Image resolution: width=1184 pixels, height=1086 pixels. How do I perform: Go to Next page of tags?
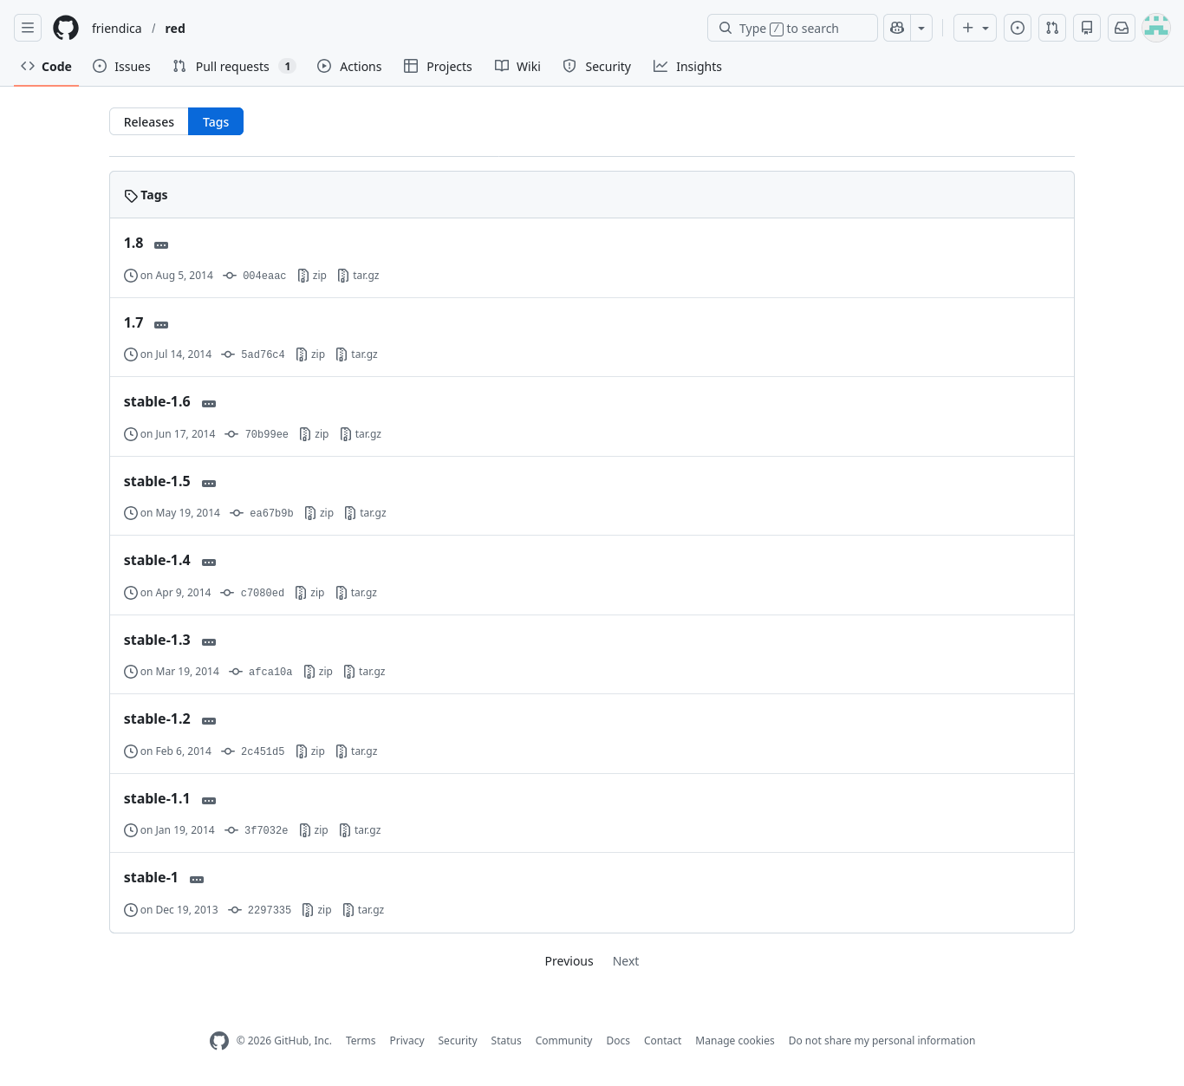(625, 961)
